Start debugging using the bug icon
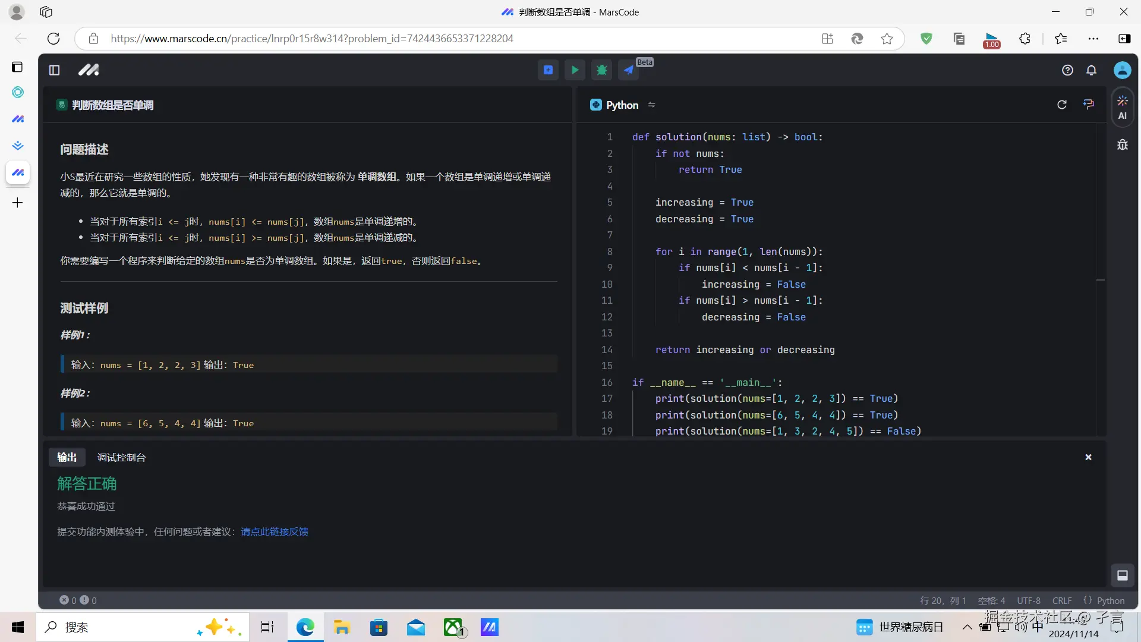Screen dimensions: 1141x642 [x=601, y=70]
